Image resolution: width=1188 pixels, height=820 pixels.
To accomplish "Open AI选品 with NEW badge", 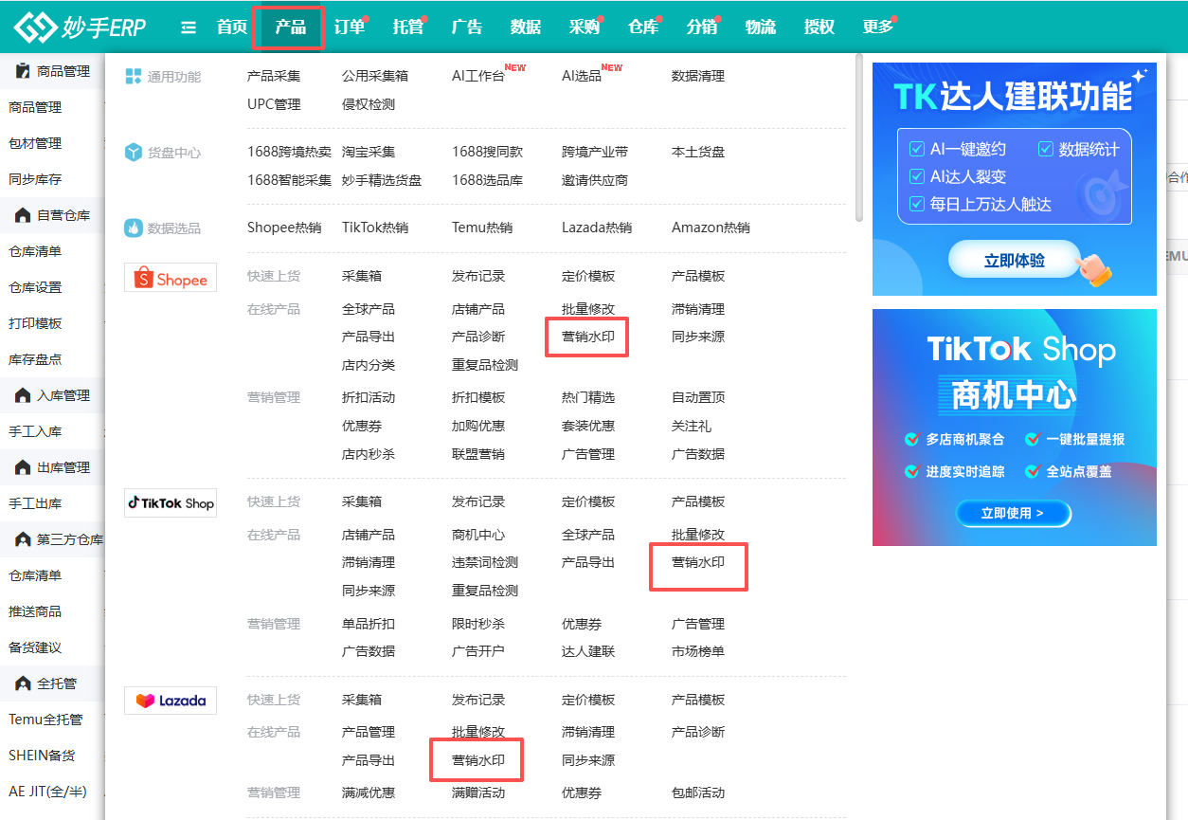I will pos(582,76).
